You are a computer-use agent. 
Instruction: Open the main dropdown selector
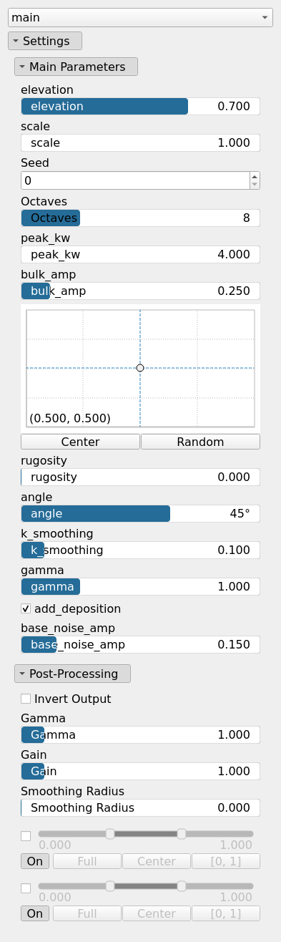(140, 17)
